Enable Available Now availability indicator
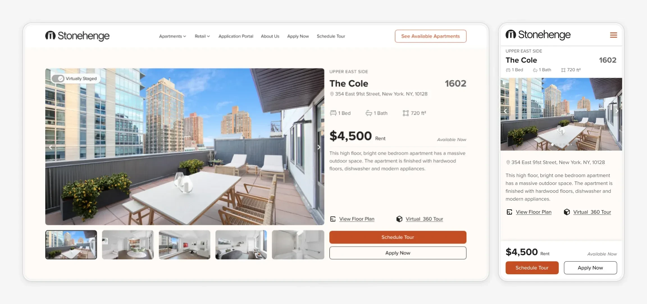The height and width of the screenshot is (304, 647). 452,139
